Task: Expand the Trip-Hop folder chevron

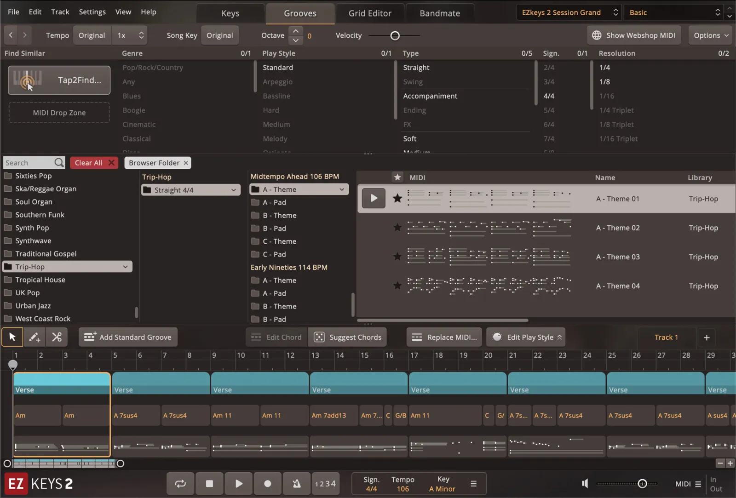Action: (x=125, y=267)
